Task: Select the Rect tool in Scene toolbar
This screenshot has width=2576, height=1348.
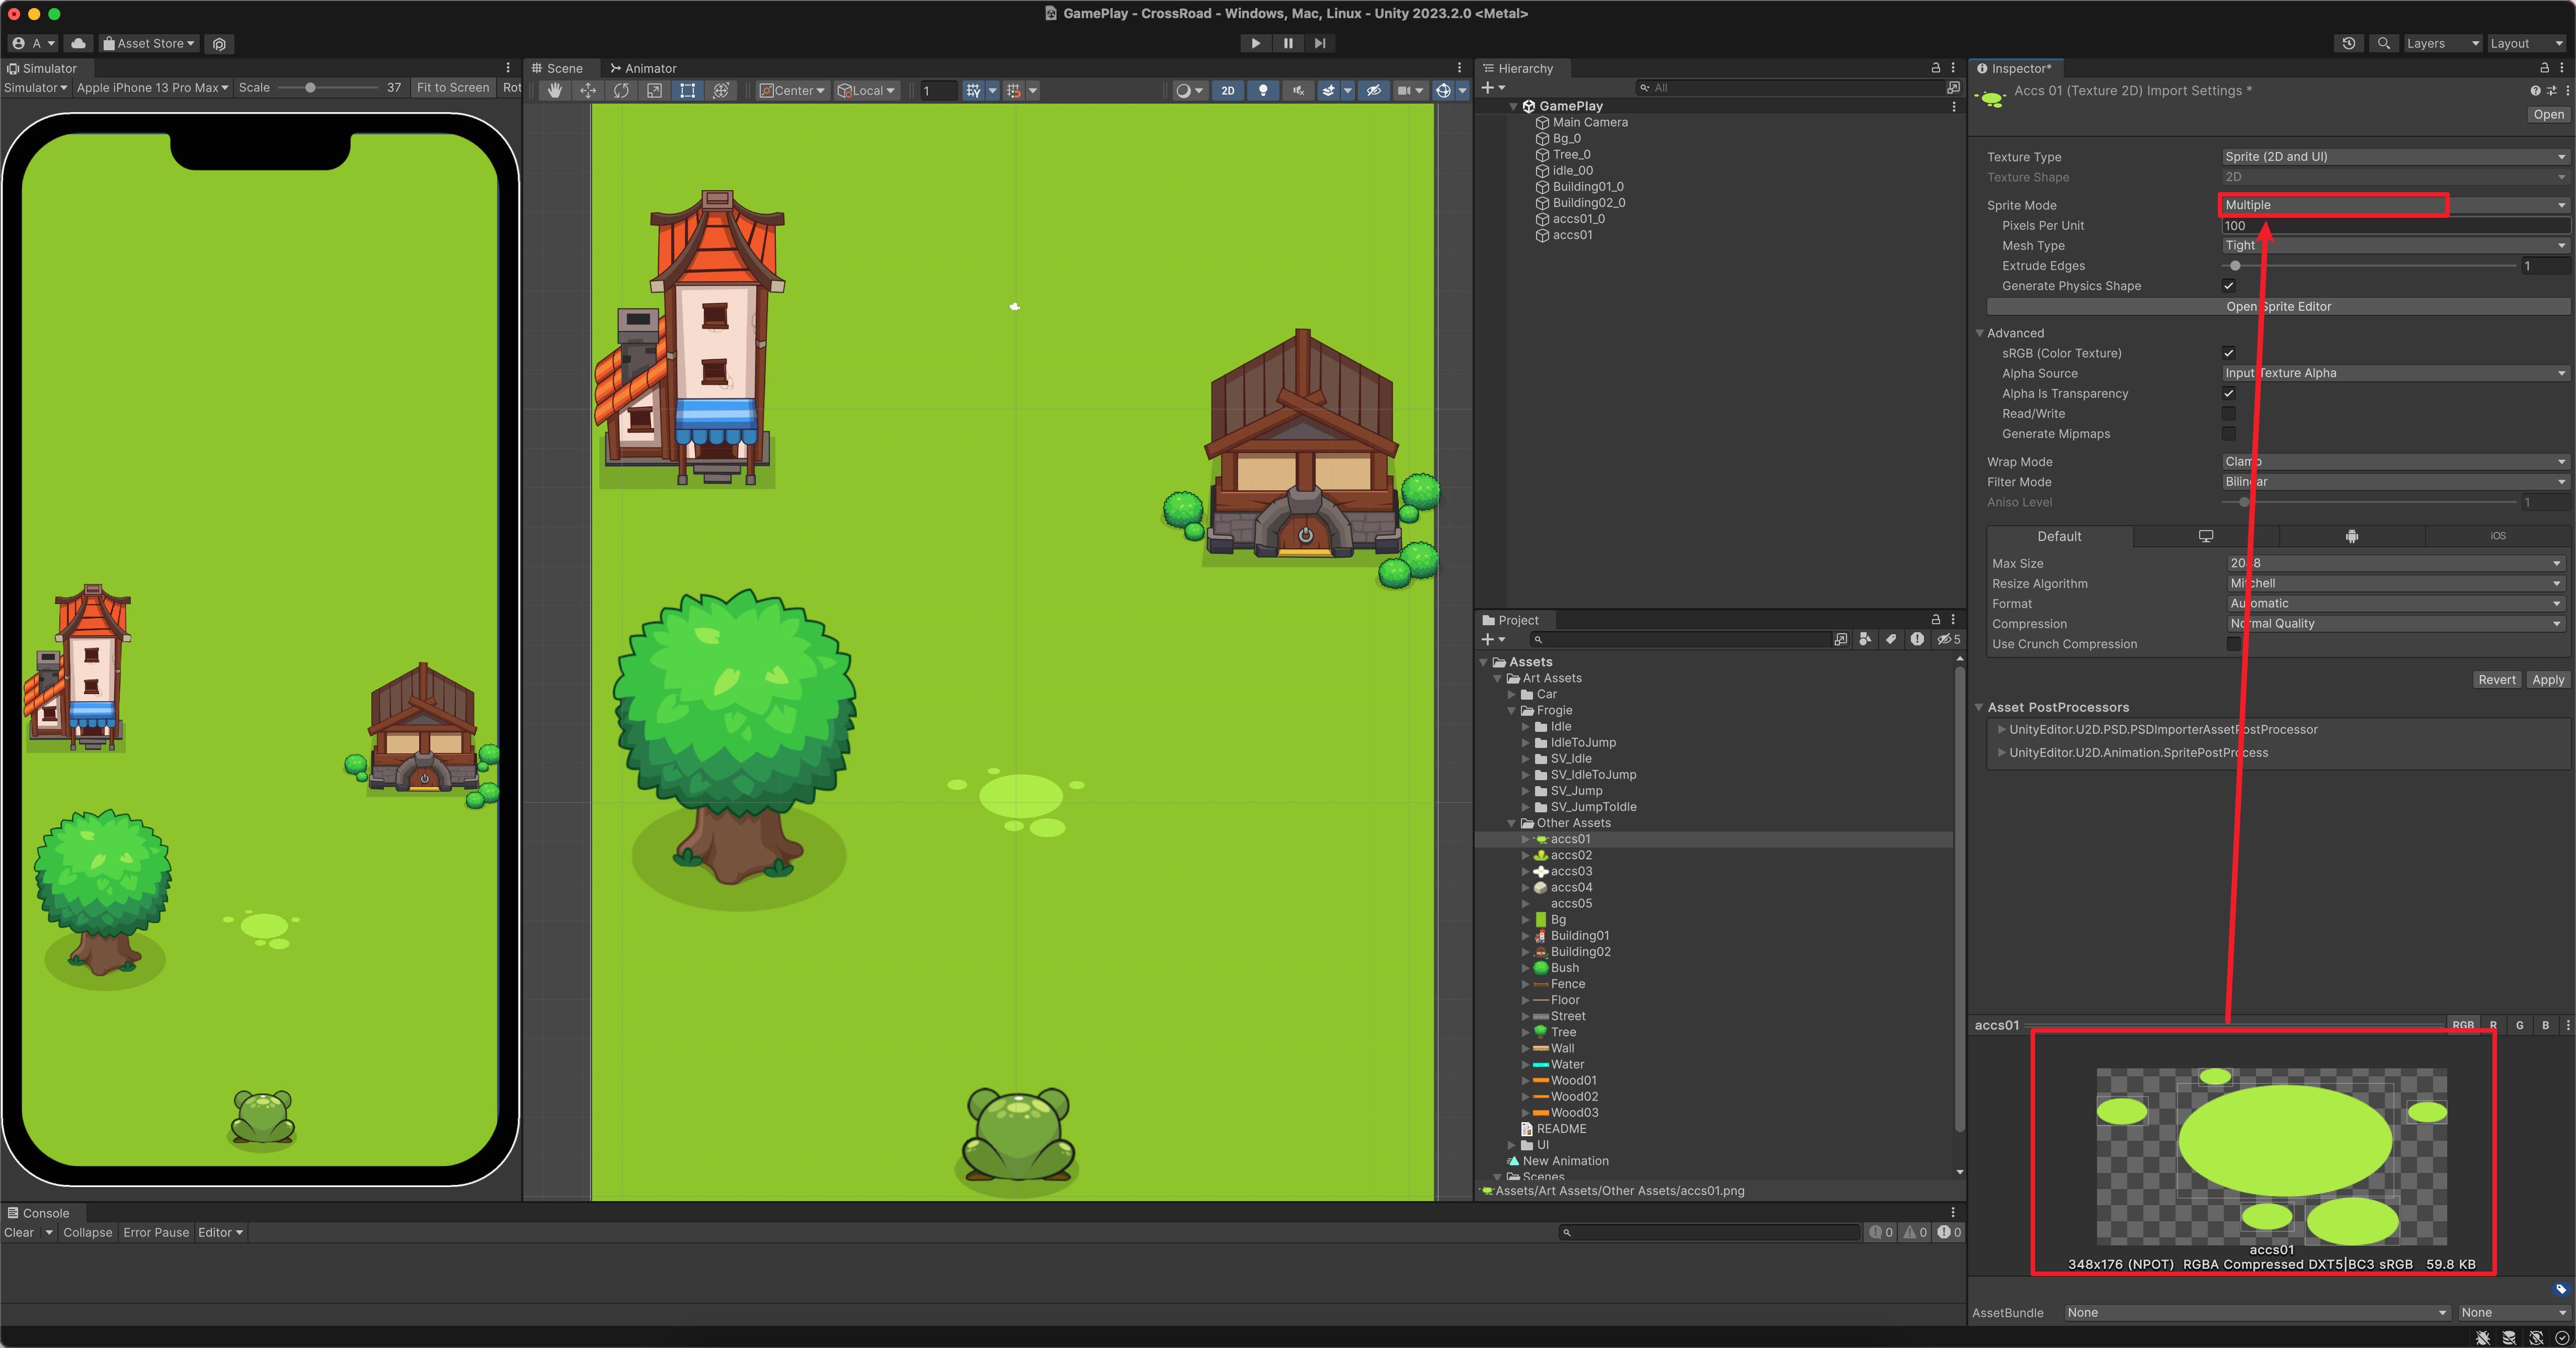Action: [687, 90]
